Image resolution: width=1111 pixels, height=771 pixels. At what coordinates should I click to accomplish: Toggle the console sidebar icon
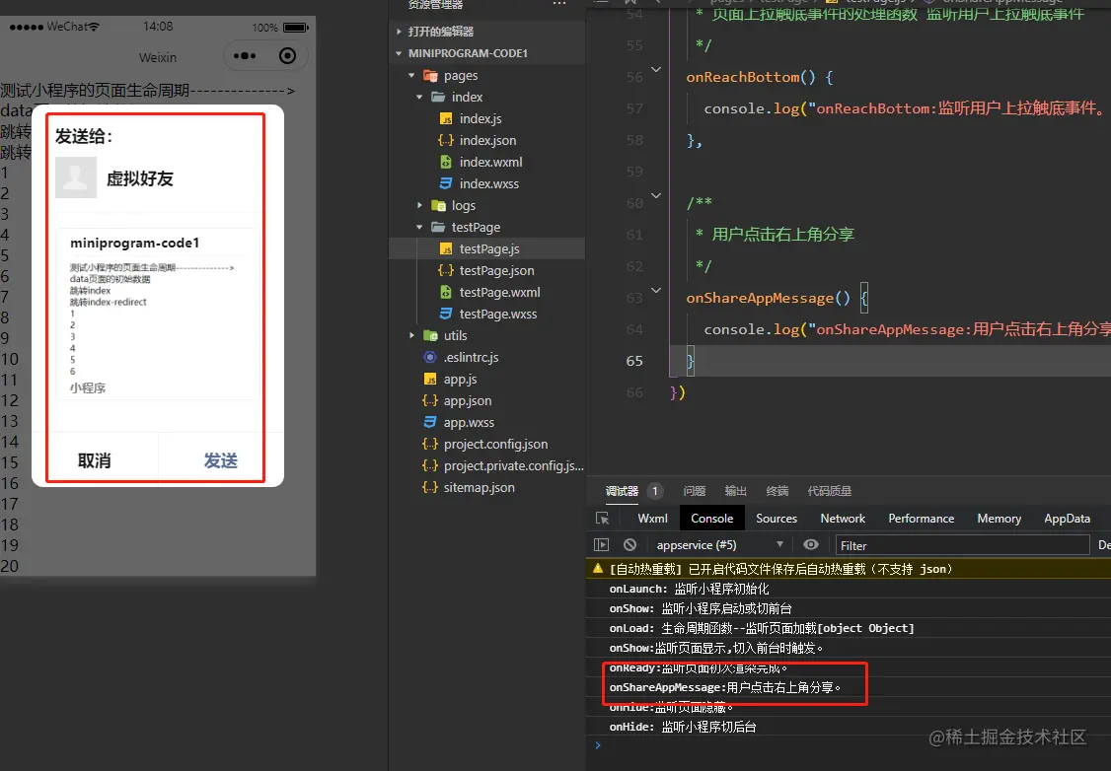tap(602, 544)
